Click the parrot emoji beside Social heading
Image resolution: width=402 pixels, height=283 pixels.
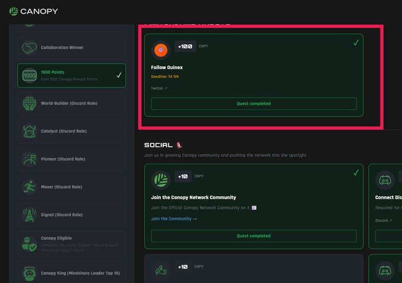(x=179, y=145)
